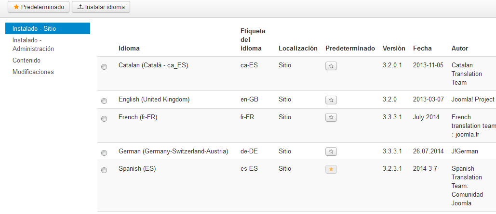Click the Predeterminado toolbar button
Viewport: 496px width, 214px height.
(39, 7)
